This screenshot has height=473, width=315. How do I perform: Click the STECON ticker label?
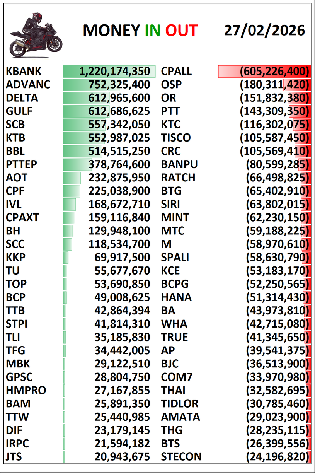[181, 457]
